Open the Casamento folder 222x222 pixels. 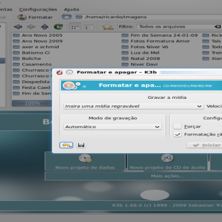coord(32,64)
